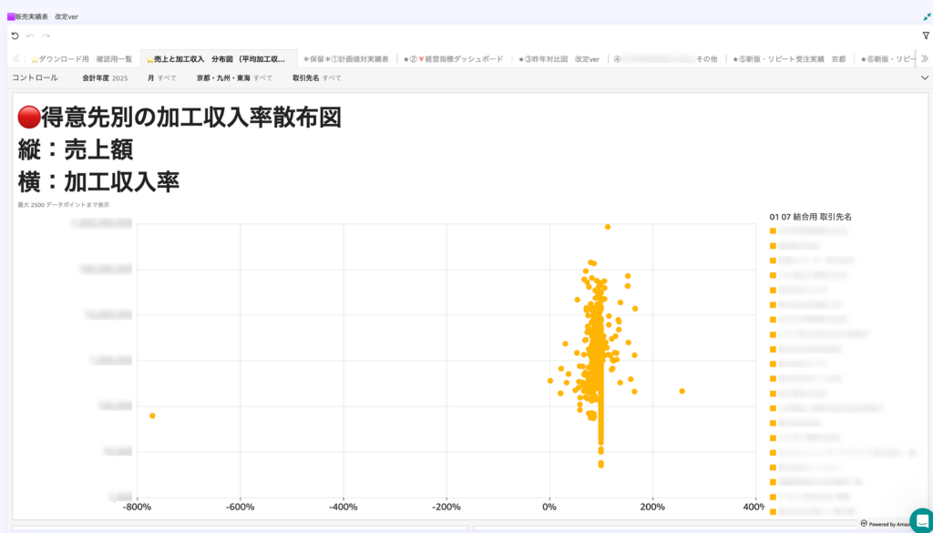Click the 縦：売上額 heading text
Viewport: 933px width, 533px height.
pyautogui.click(x=77, y=150)
